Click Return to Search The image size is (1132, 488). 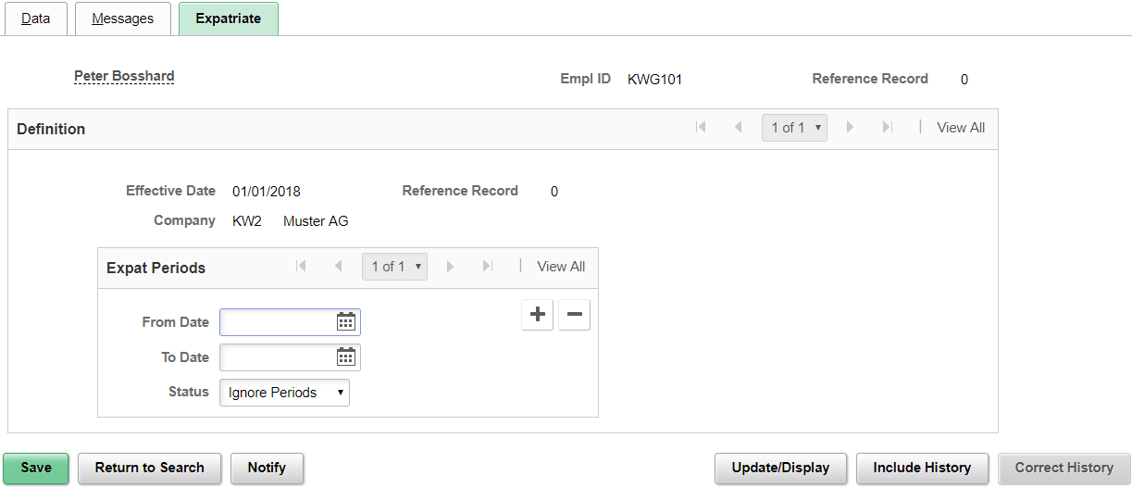pos(149,468)
